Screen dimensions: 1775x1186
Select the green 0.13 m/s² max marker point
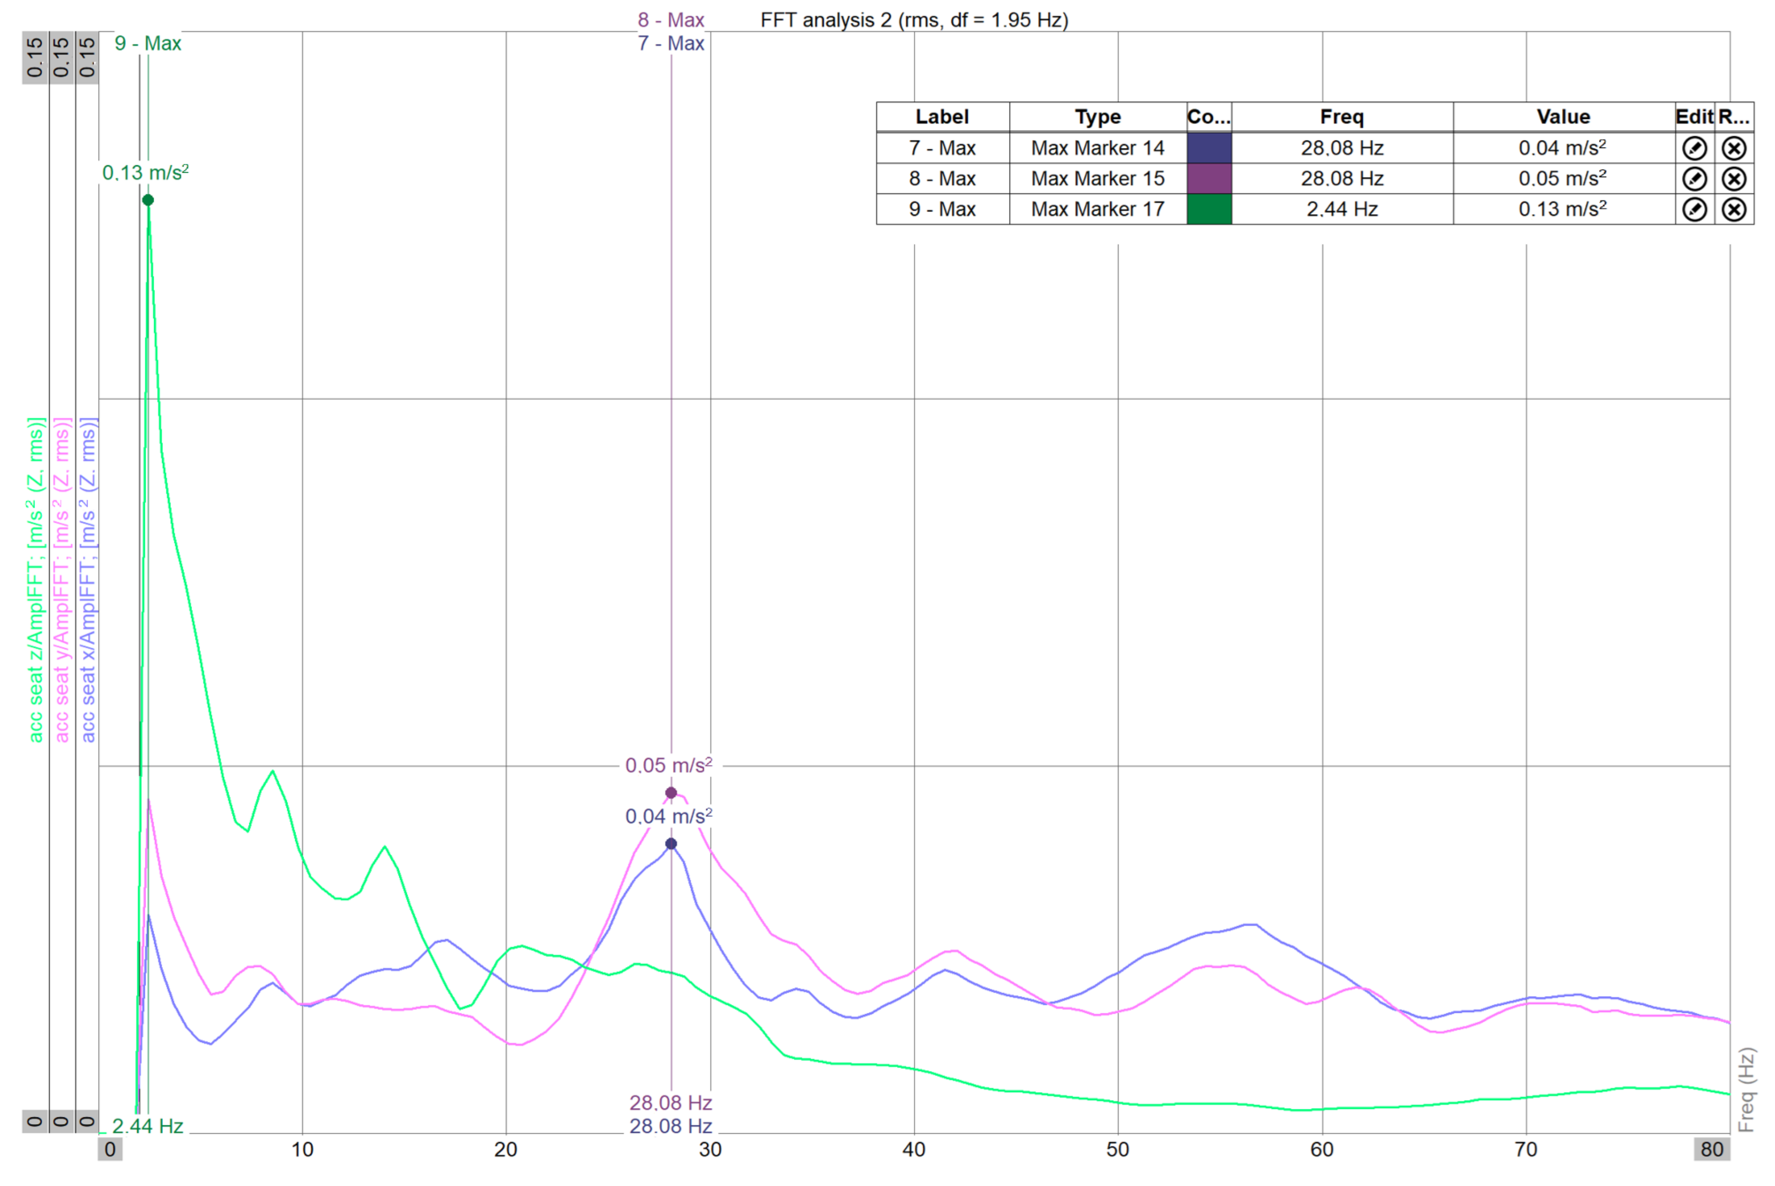[149, 200]
